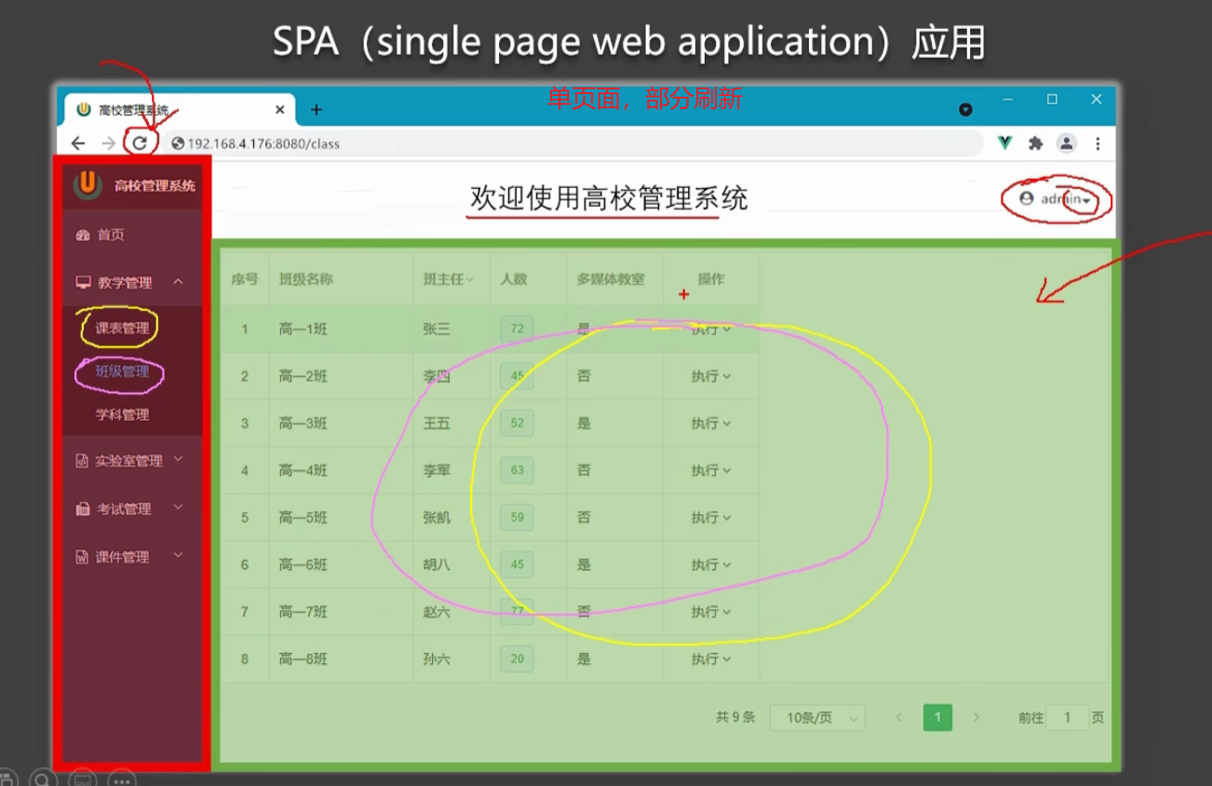Open 执行 dropdown for 高一5班
1212x786 pixels.
tap(711, 518)
